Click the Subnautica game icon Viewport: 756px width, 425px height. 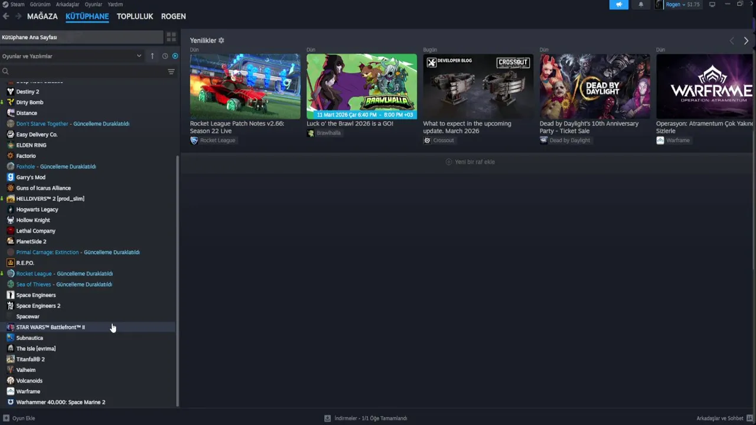11,338
